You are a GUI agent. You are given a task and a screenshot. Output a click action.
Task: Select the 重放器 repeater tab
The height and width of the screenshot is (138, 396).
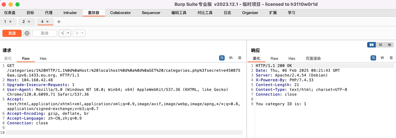click(x=94, y=13)
